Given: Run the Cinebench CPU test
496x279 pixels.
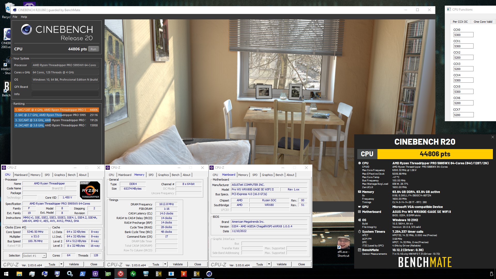Looking at the screenshot, I should (94, 49).
